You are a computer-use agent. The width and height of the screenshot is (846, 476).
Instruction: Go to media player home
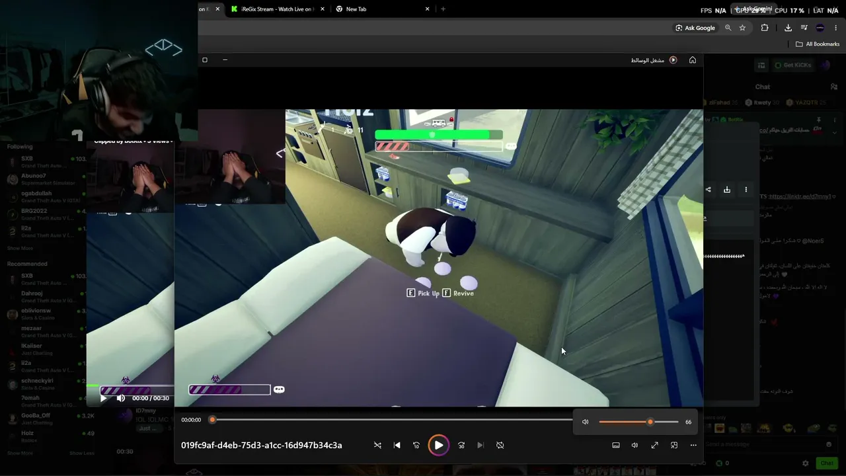point(693,60)
